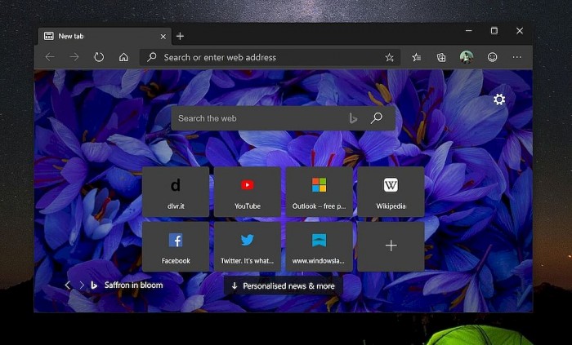Click the browser back arrow
This screenshot has width=572, height=345.
click(x=50, y=57)
